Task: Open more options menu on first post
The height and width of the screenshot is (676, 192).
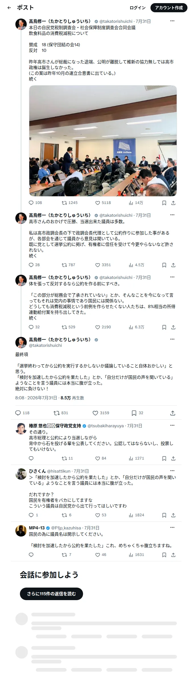Action: 172,21
